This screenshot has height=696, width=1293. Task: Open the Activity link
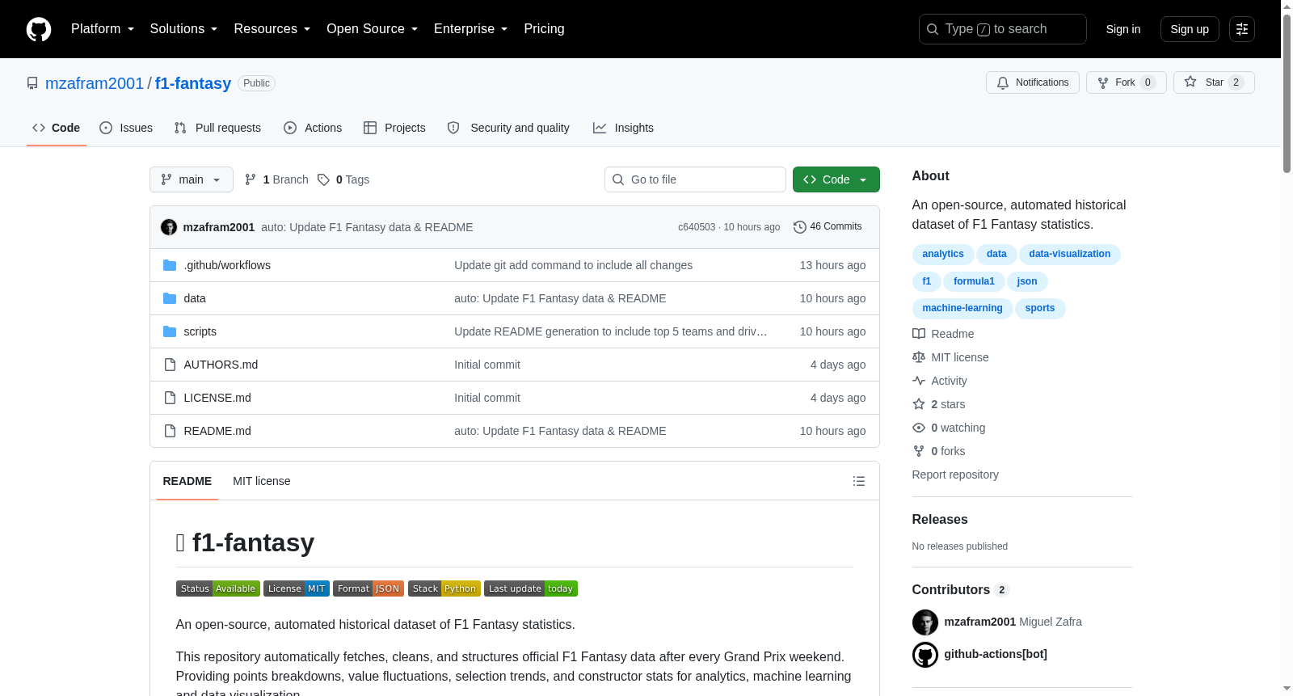point(940,381)
